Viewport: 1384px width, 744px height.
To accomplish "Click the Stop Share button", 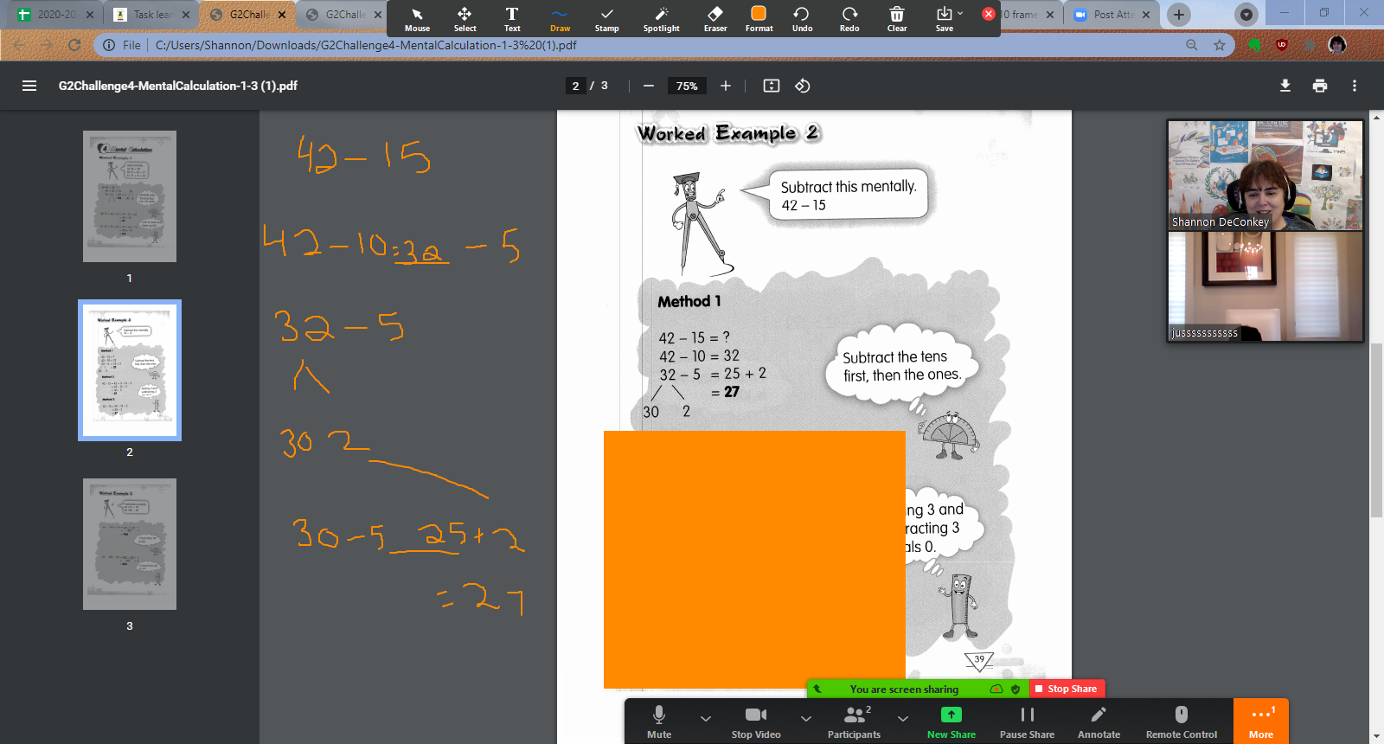I will [x=1067, y=689].
